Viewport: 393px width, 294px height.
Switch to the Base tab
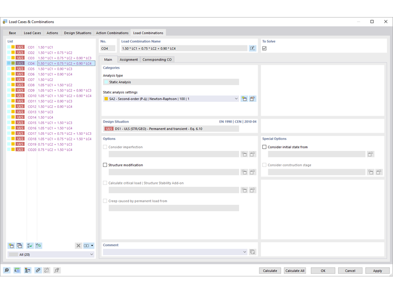point(12,33)
